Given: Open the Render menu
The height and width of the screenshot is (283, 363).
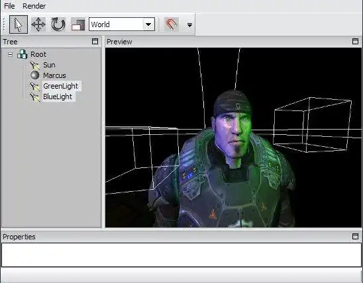Looking at the screenshot, I should click(x=34, y=6).
